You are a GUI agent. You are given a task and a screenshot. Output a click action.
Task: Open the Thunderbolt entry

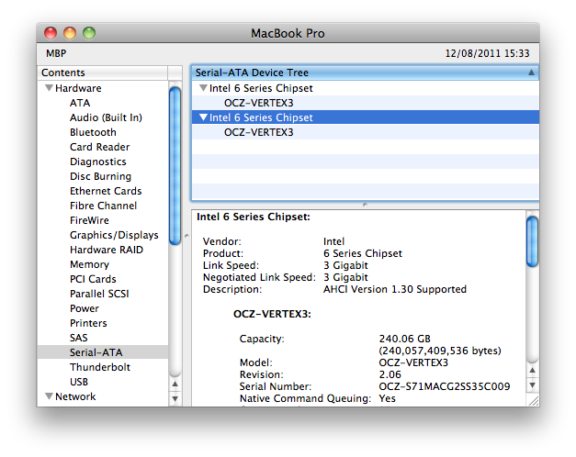(x=100, y=367)
